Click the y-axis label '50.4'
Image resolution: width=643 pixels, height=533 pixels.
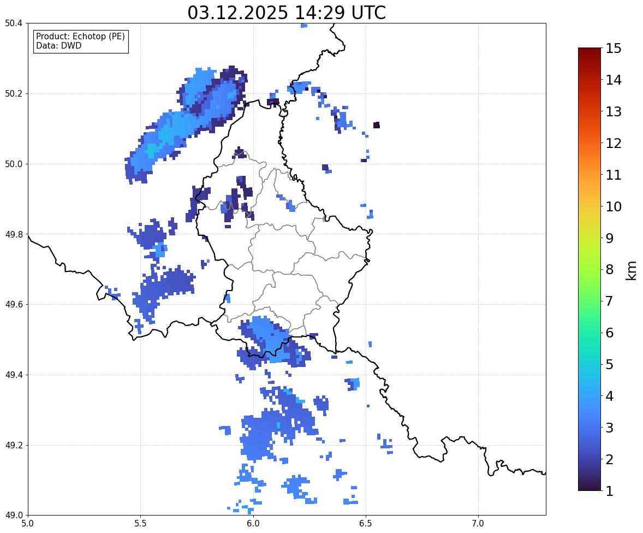click(x=14, y=23)
